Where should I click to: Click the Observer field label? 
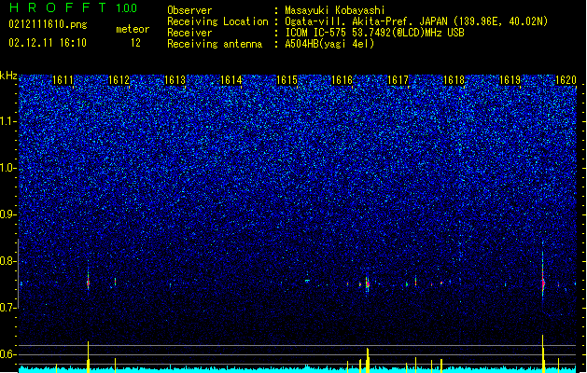189,10
